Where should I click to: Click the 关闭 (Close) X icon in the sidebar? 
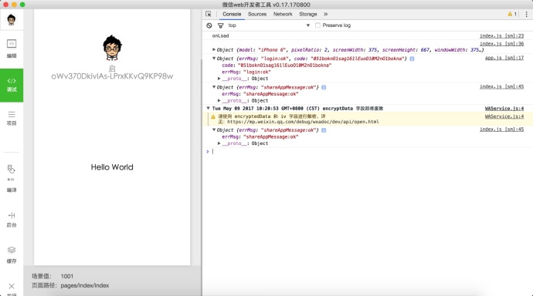(x=12, y=287)
